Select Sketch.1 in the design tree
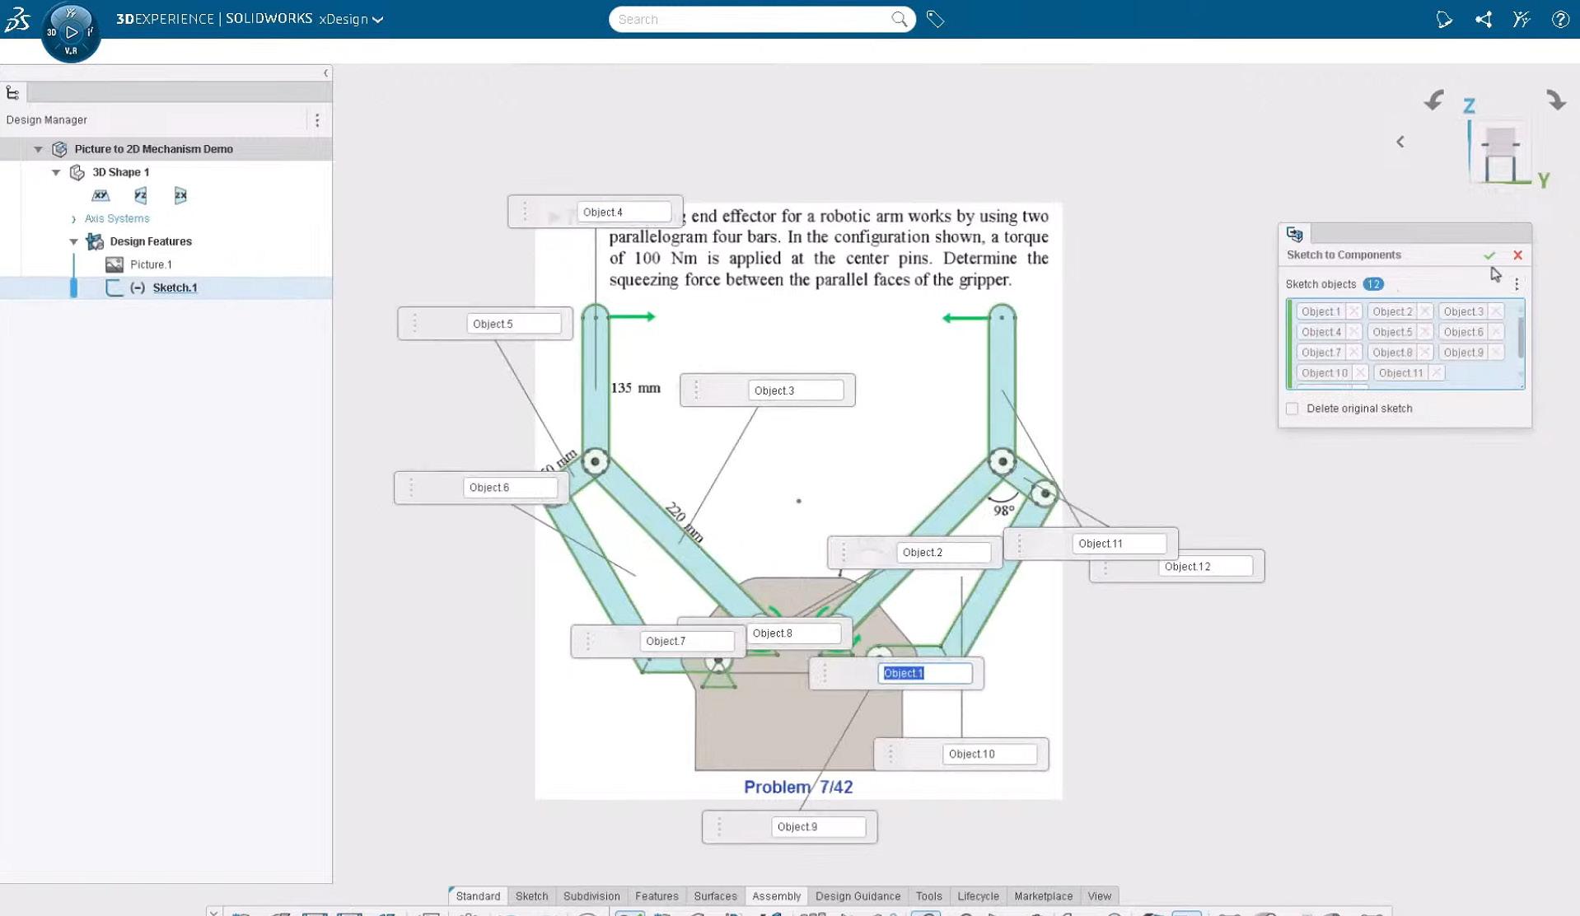The image size is (1580, 916). (175, 287)
